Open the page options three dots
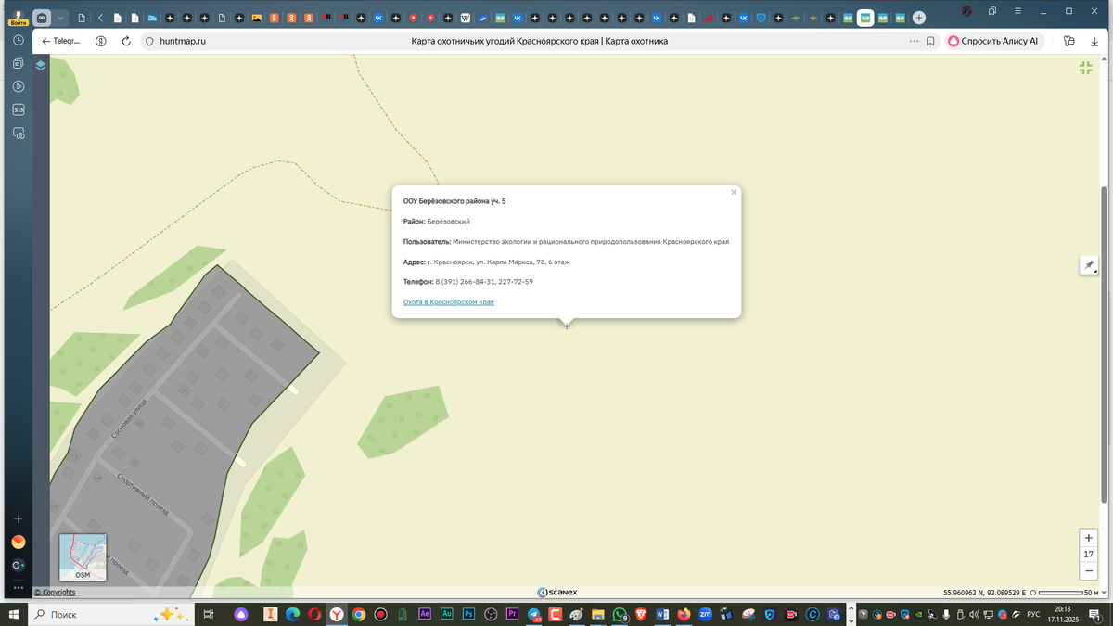Image resolution: width=1113 pixels, height=626 pixels. pyautogui.click(x=915, y=41)
